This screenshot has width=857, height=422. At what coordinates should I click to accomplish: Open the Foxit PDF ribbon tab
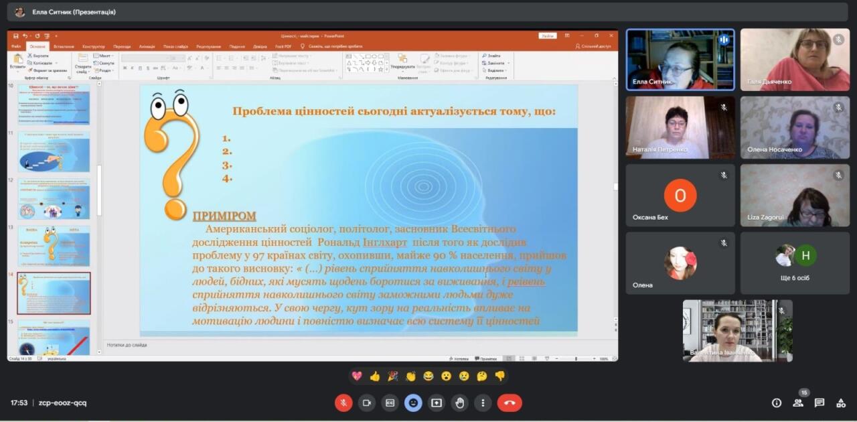(283, 46)
